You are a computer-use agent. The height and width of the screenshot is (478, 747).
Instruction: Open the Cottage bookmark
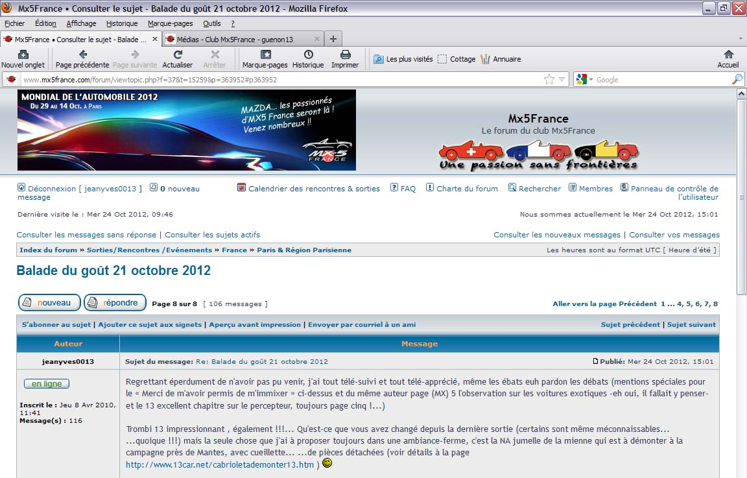tap(456, 59)
